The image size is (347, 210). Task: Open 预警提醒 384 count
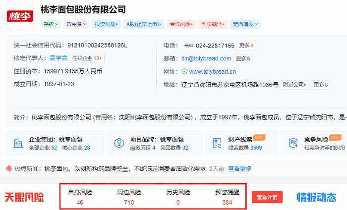227,202
